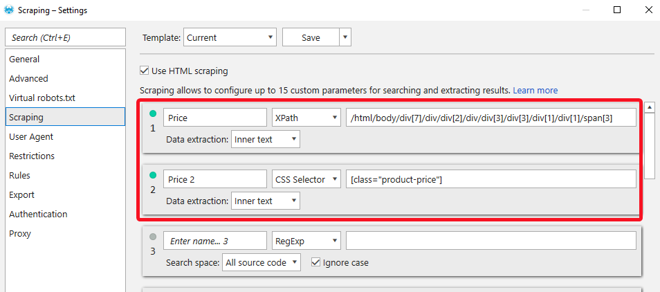
Task: Click the Scraping app icon in title bar
Action: coord(8,10)
